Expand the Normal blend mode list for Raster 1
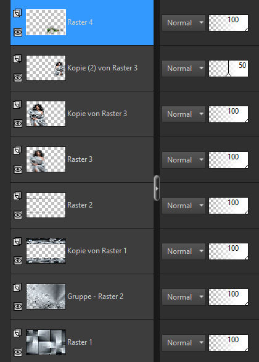This screenshot has width=259, height=362. [x=184, y=343]
